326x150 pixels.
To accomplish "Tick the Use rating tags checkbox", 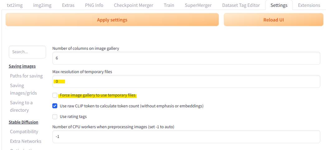I will tap(55, 117).
